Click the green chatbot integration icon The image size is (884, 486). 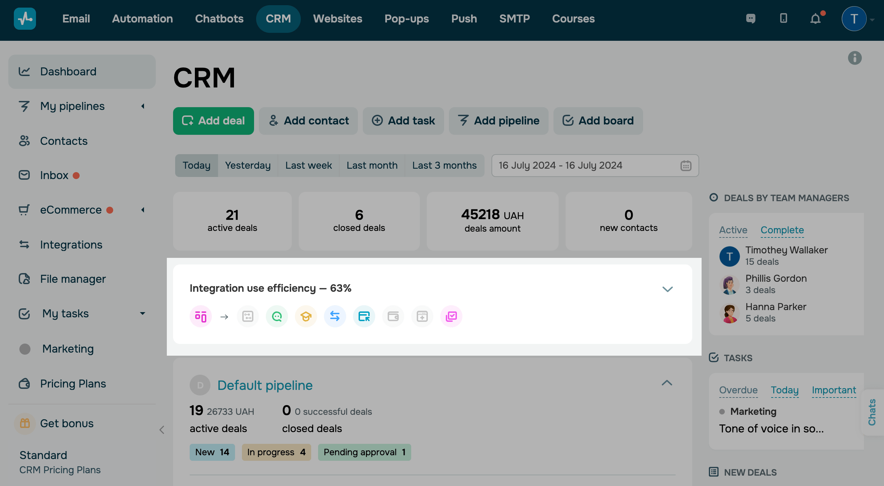point(277,316)
